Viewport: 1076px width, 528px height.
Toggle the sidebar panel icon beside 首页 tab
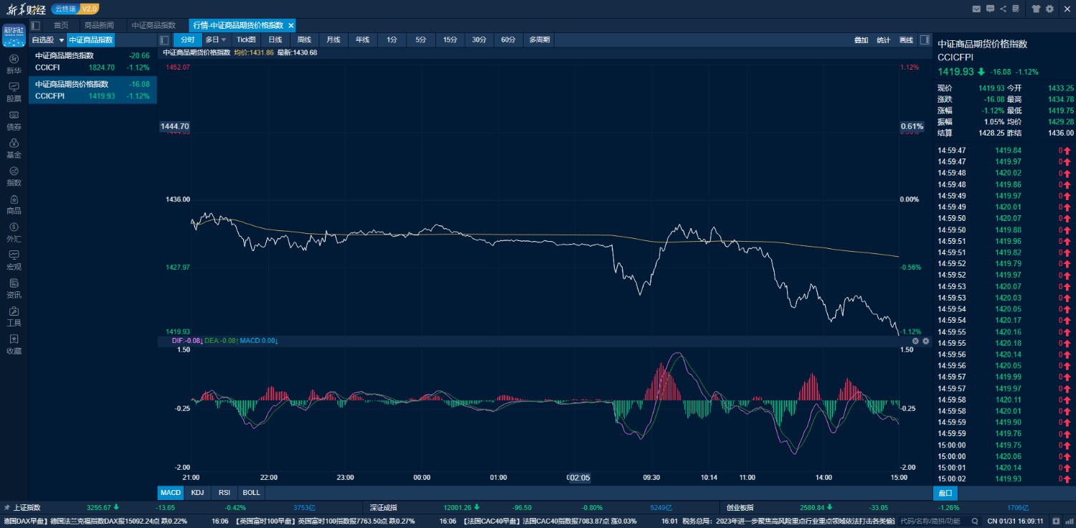click(x=35, y=25)
